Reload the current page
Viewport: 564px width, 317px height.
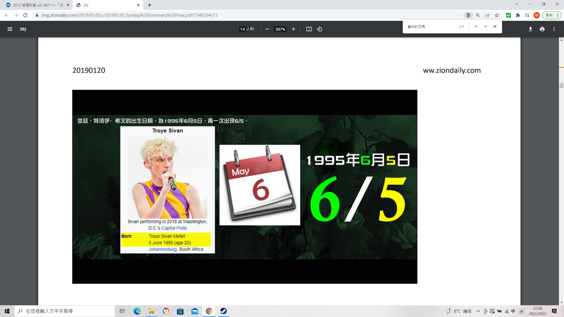coord(25,15)
